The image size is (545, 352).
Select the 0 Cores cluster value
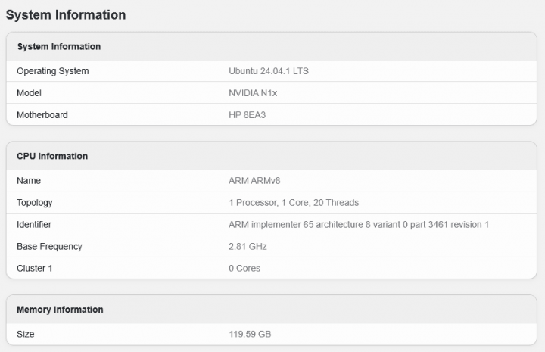point(244,268)
